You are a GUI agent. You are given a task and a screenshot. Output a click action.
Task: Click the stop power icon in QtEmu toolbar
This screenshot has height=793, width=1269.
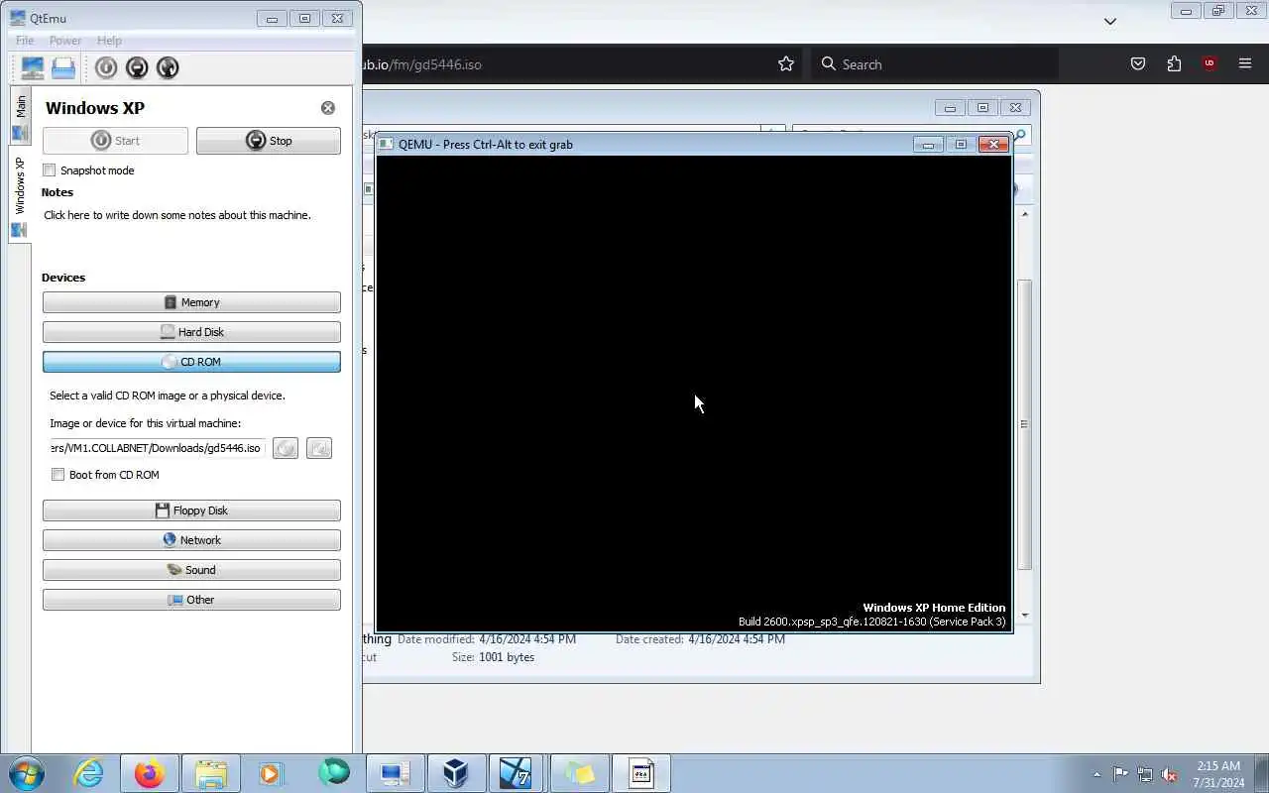point(137,67)
